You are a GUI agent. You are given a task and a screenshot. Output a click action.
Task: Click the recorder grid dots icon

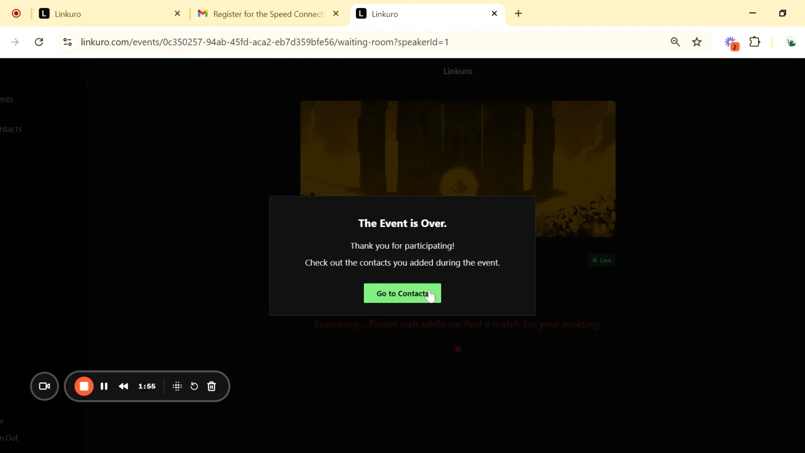click(177, 386)
